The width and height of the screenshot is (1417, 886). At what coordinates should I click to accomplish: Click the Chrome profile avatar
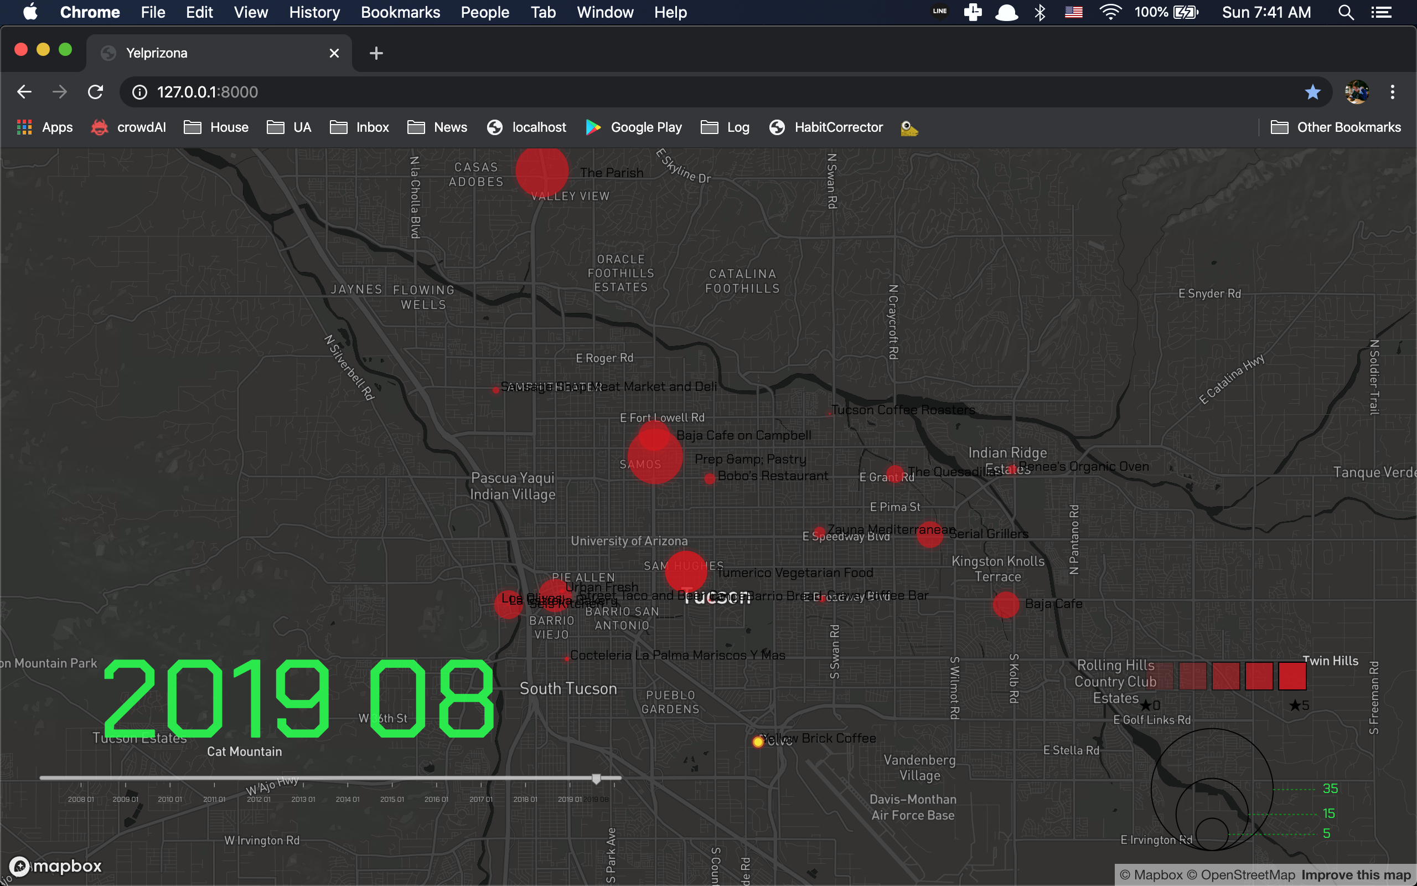(x=1357, y=92)
